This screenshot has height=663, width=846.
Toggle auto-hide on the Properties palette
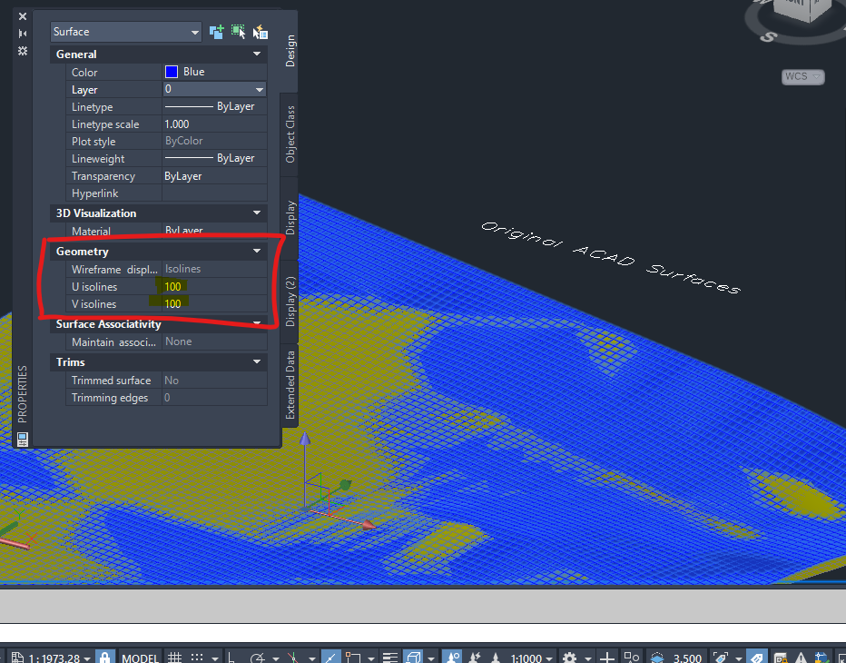(x=22, y=34)
